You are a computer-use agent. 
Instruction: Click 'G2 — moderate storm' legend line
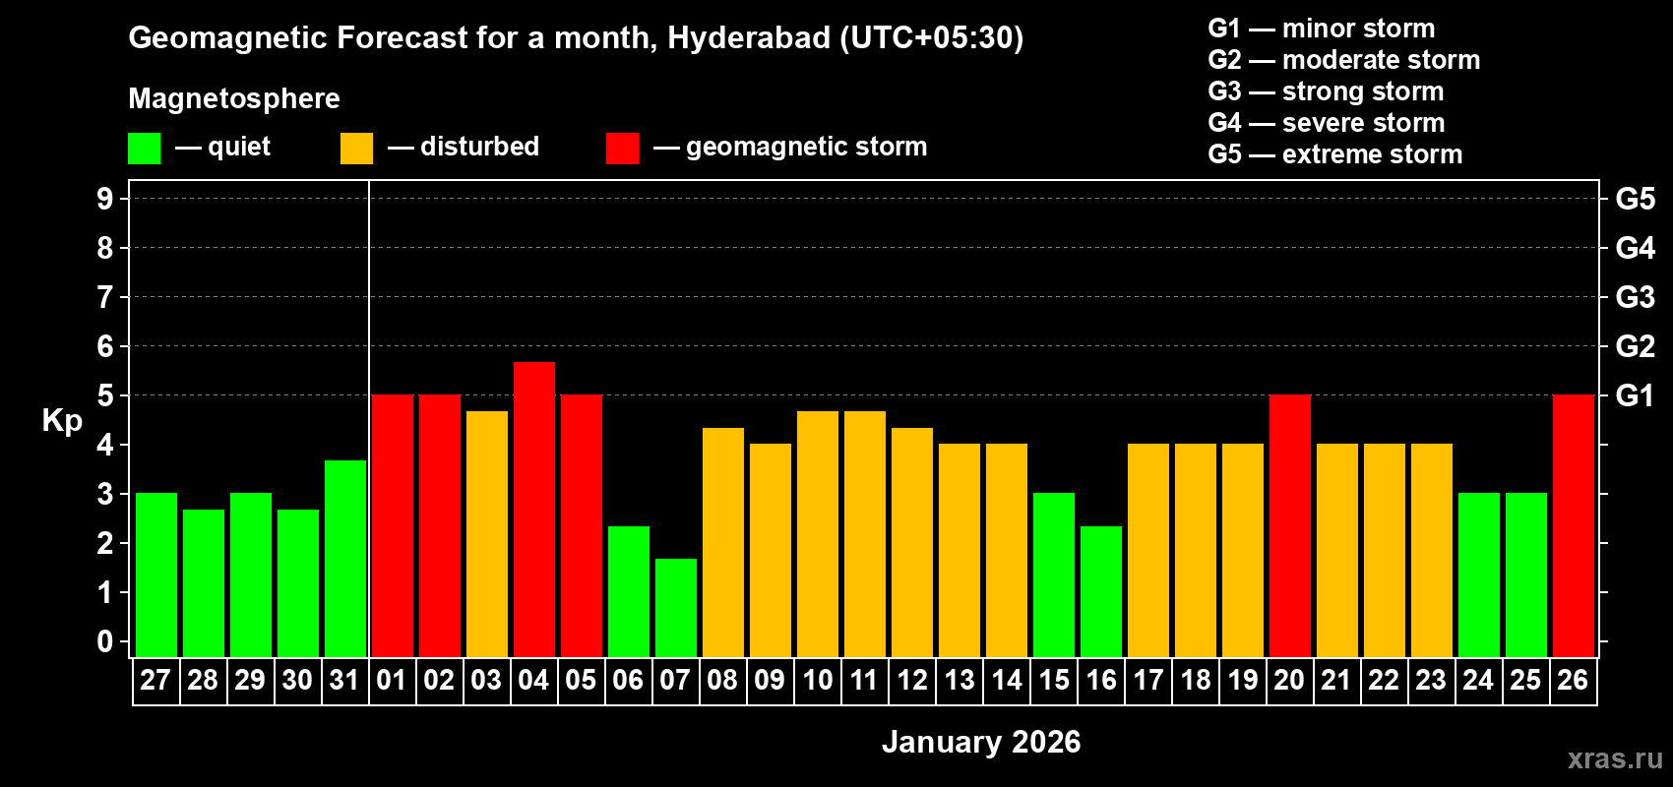[1343, 60]
